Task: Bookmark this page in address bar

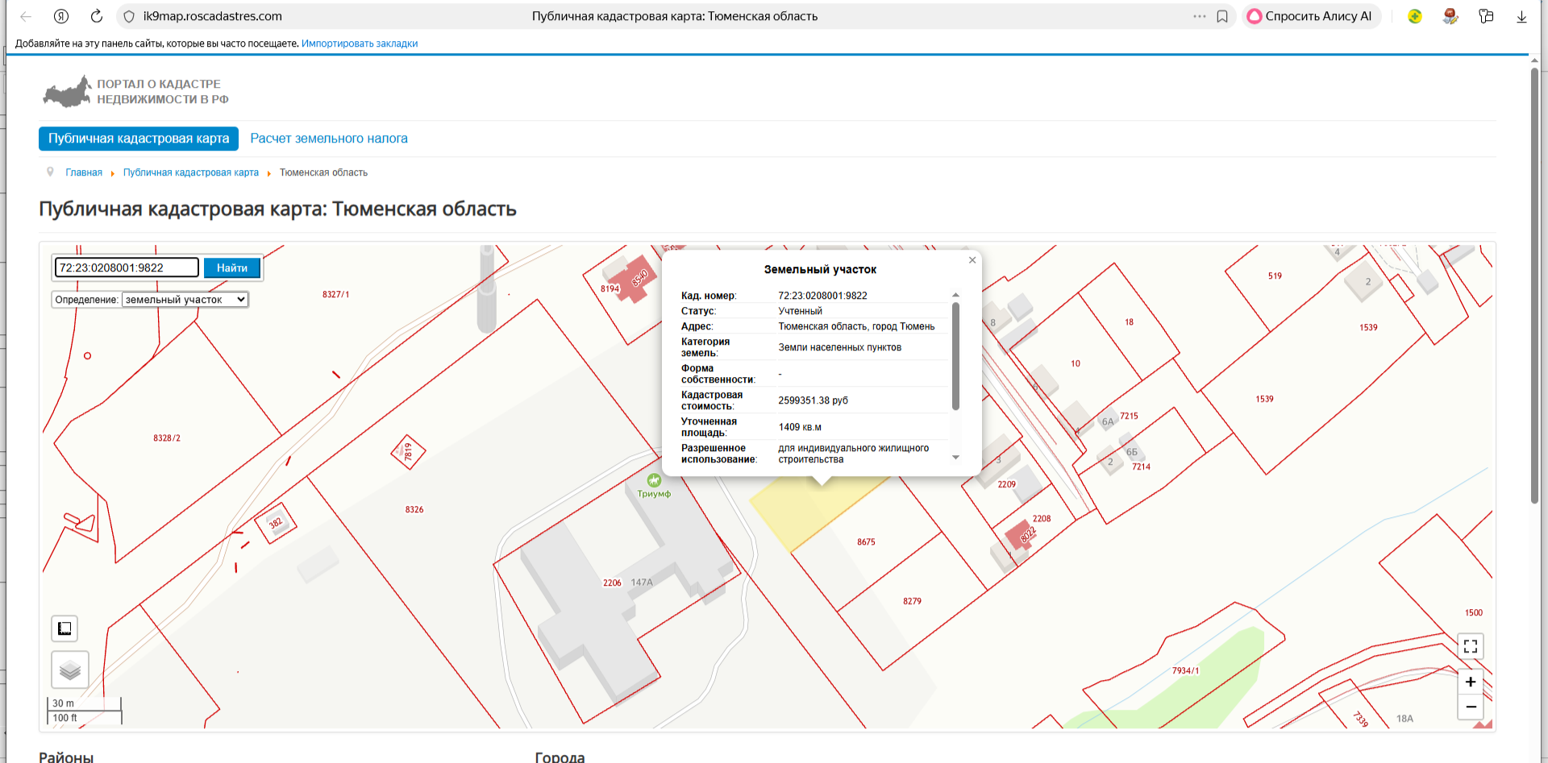Action: tap(1222, 16)
